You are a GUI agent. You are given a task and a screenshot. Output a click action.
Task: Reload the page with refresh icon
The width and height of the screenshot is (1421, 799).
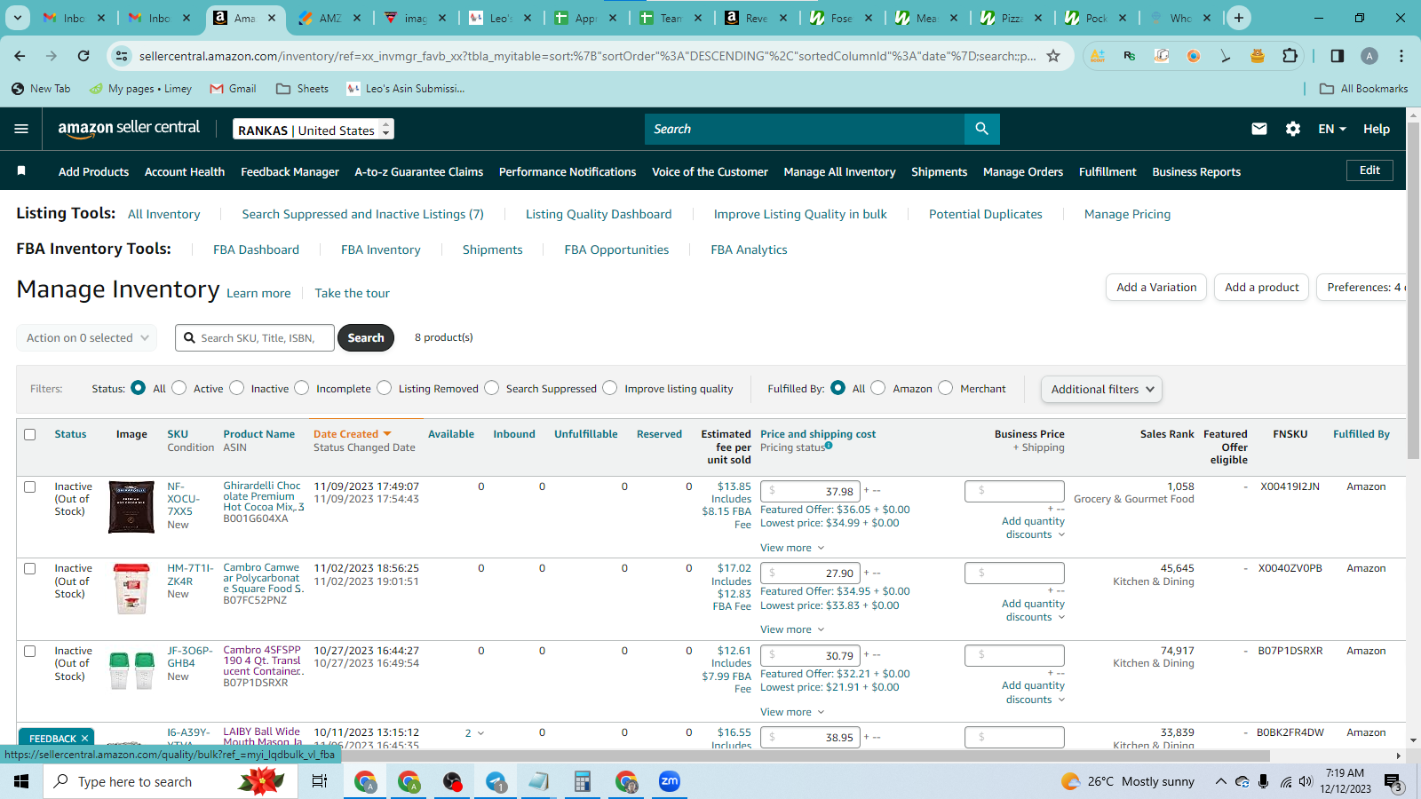[x=83, y=56]
